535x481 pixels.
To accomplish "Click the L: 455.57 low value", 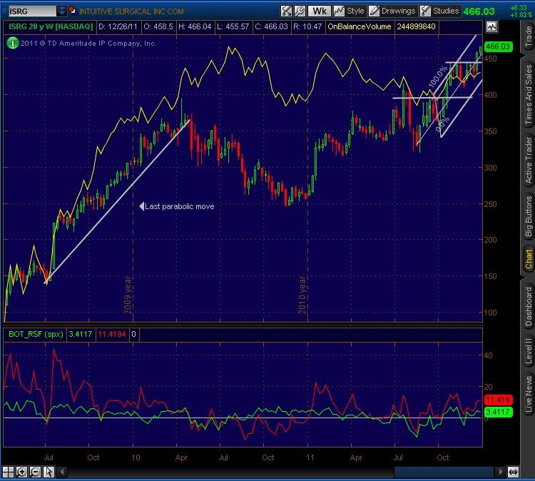I will 233,26.
